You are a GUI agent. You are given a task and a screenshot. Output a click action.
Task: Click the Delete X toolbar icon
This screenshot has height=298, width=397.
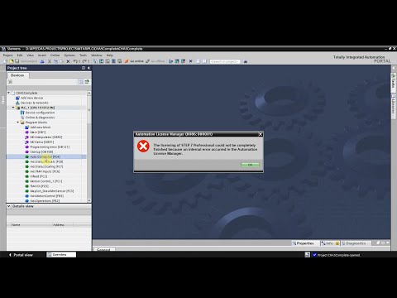click(x=68, y=61)
